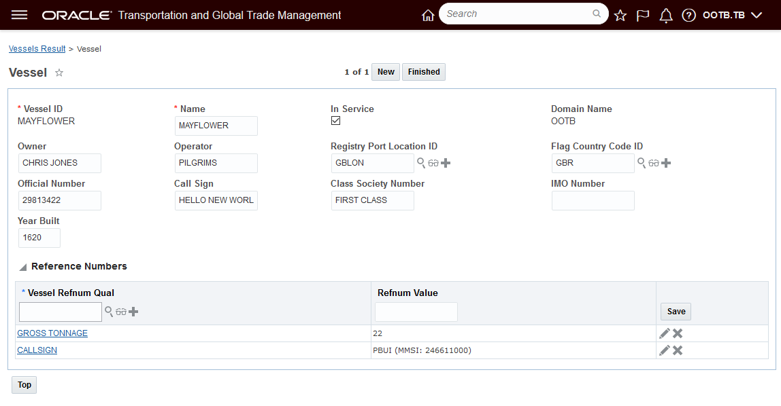This screenshot has height=406, width=781.
Task: Click the IMO Number input field
Action: coord(593,200)
